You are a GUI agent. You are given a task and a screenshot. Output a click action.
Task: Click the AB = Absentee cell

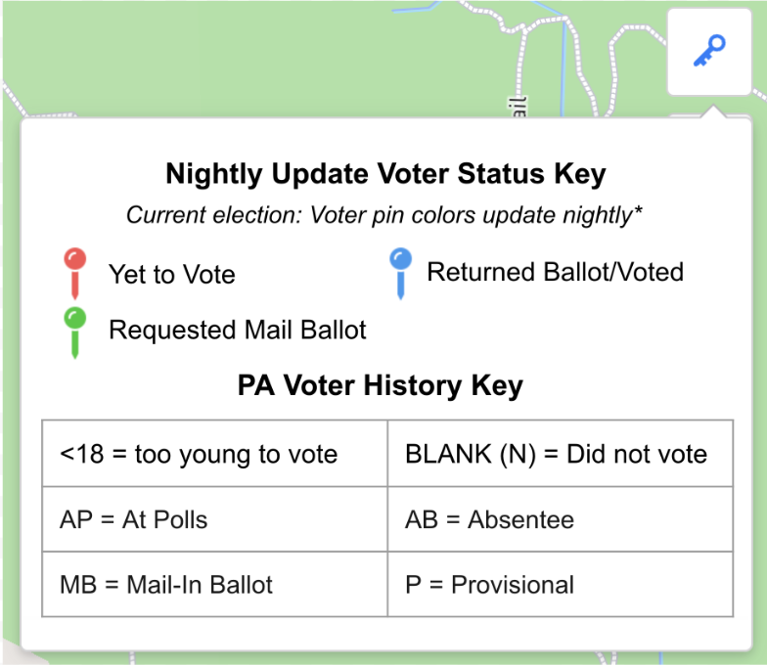tap(560, 519)
